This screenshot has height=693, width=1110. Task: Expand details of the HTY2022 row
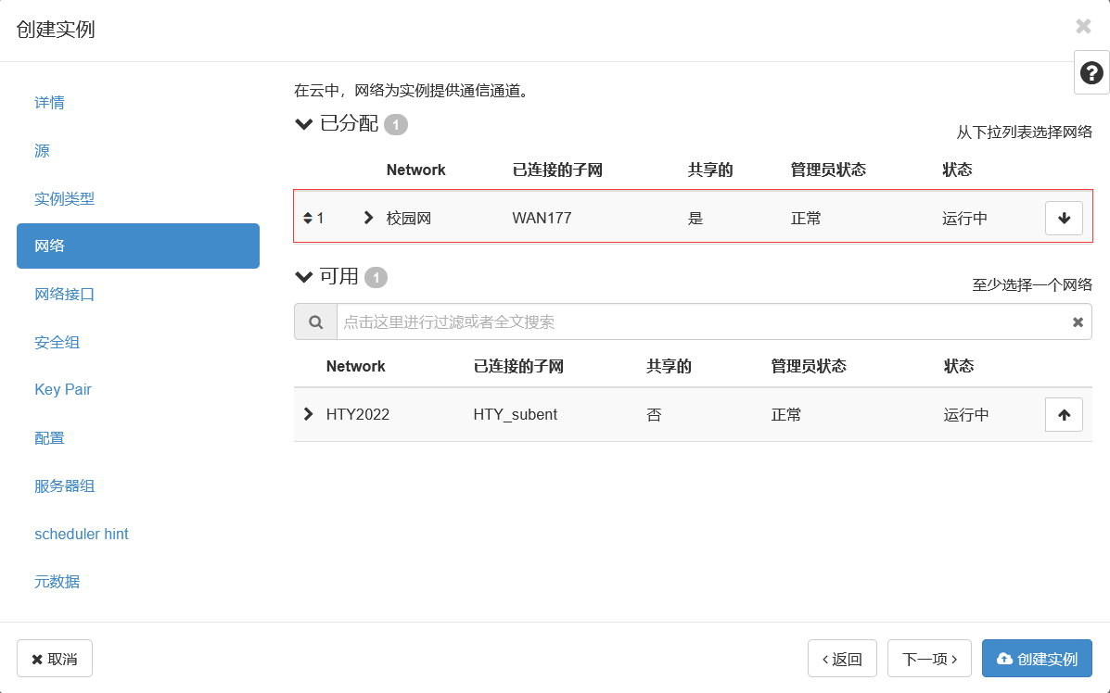tap(308, 414)
